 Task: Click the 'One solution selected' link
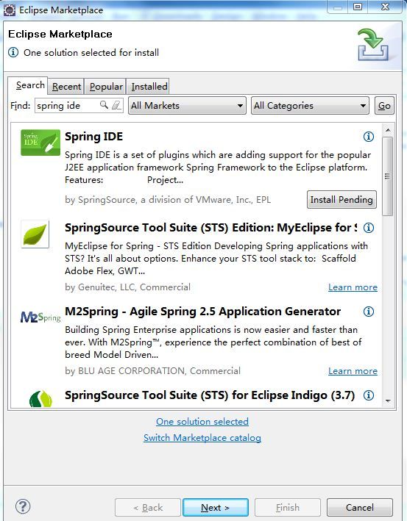click(202, 421)
